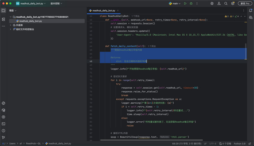Open the Terminal tool window
This screenshot has height=146, width=254.
tap(3, 124)
